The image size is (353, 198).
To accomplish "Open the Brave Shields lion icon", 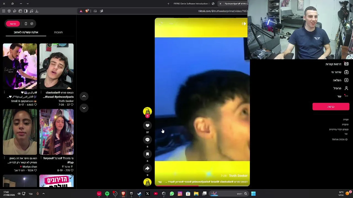I will [87, 11].
